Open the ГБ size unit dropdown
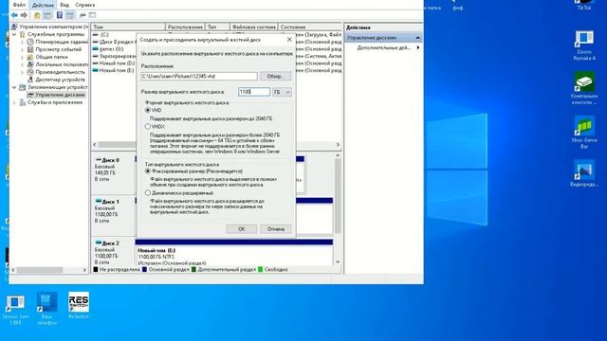Screen dimensions: 607x341 pyautogui.click(x=282, y=92)
